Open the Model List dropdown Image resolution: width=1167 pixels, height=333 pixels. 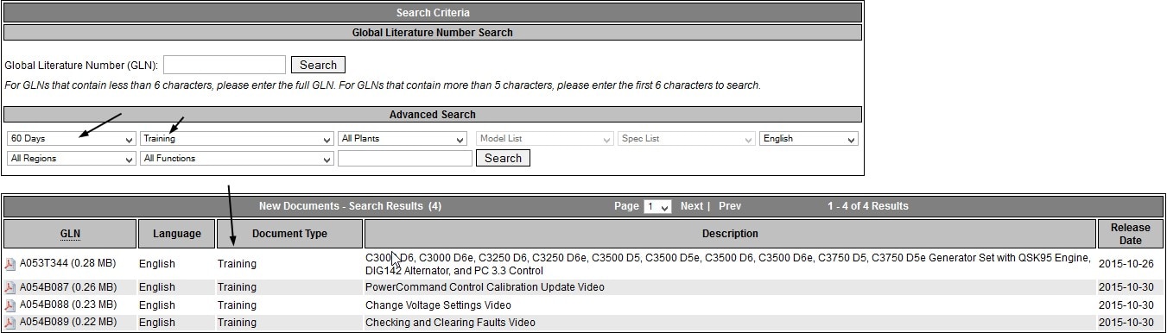click(544, 139)
